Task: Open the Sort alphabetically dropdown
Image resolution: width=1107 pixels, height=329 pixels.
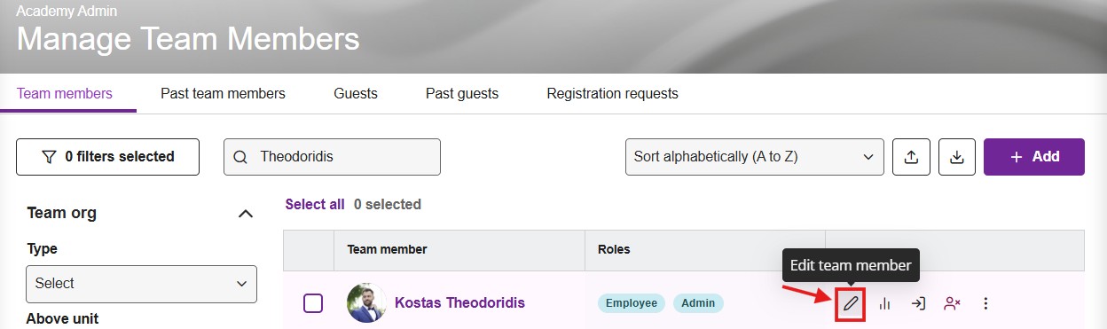Action: (x=754, y=157)
